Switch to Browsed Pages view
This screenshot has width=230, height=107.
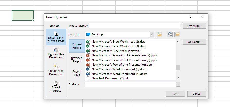[x=77, y=60]
